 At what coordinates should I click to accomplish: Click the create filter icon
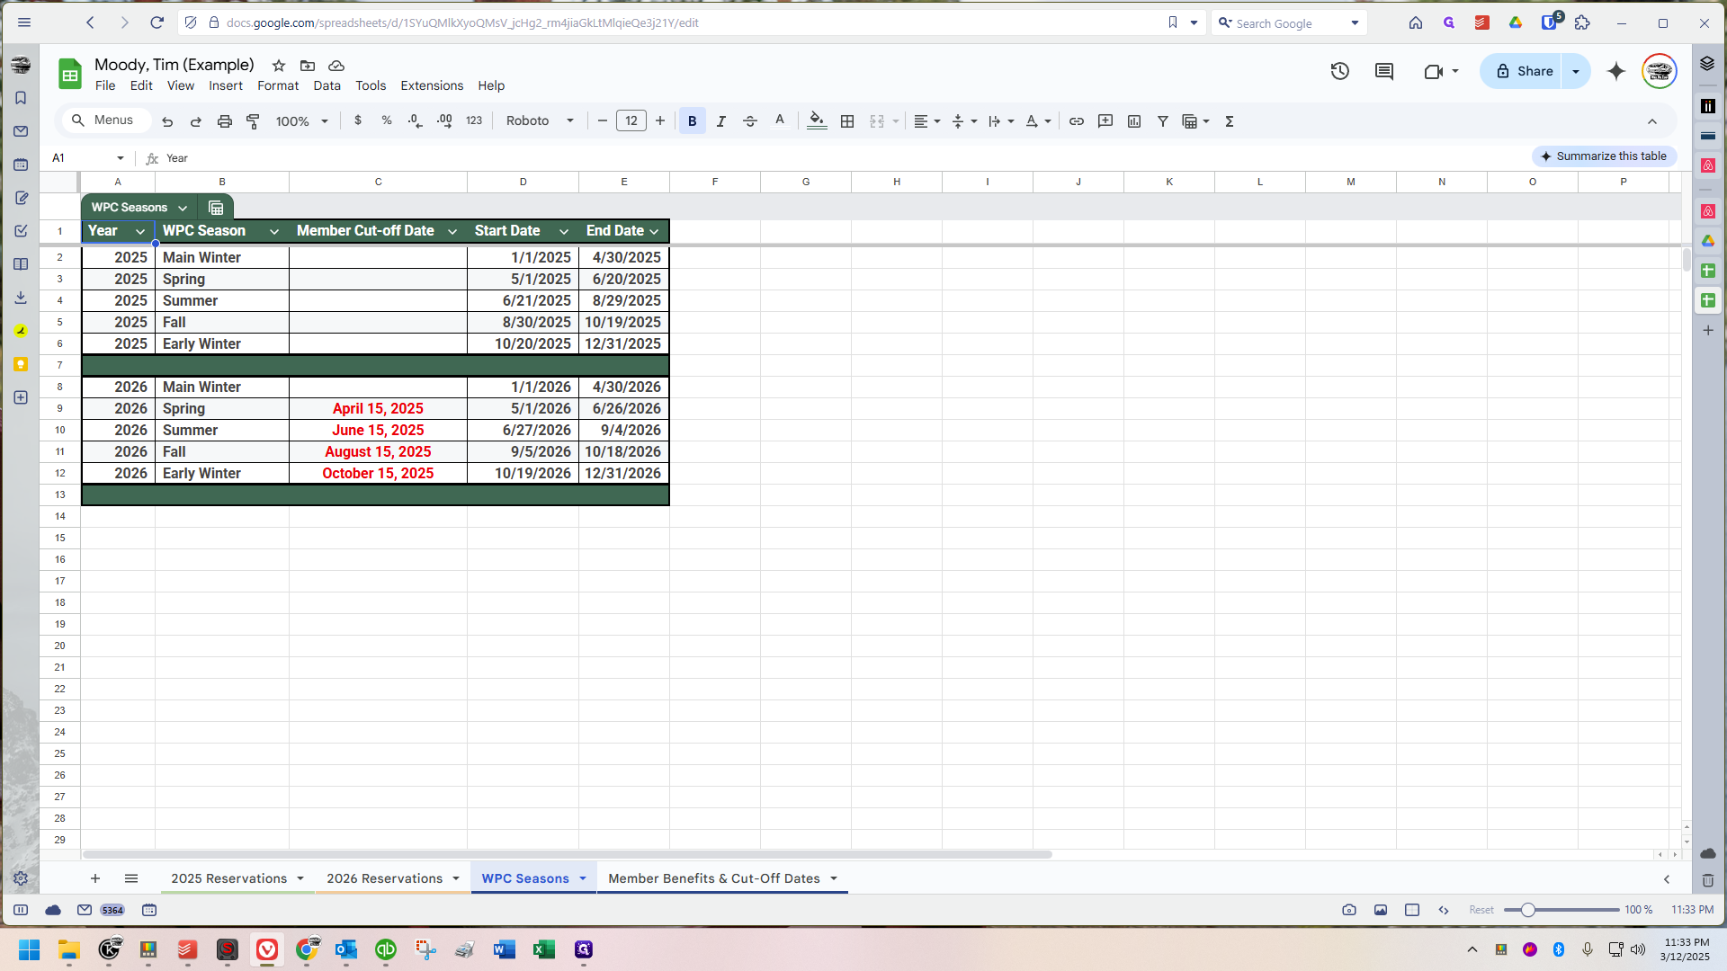tap(1163, 121)
